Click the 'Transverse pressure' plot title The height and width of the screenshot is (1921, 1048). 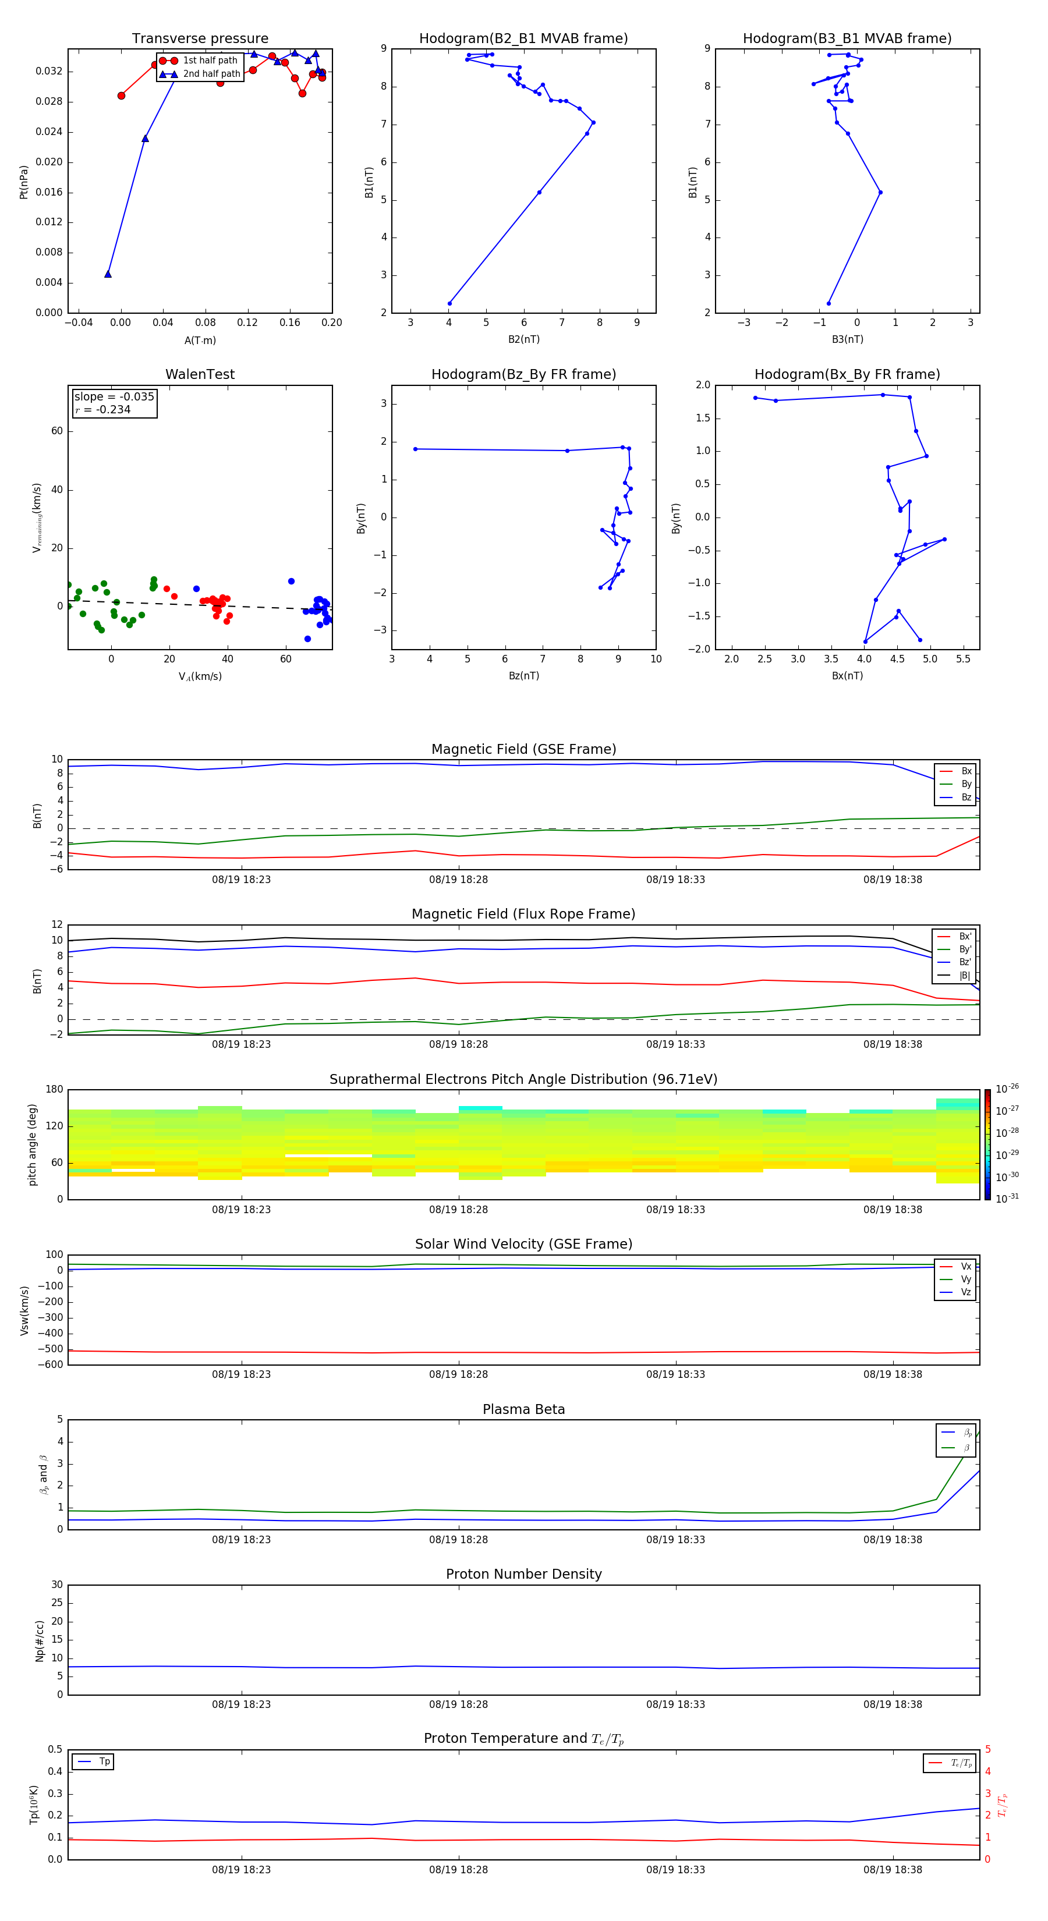200,39
